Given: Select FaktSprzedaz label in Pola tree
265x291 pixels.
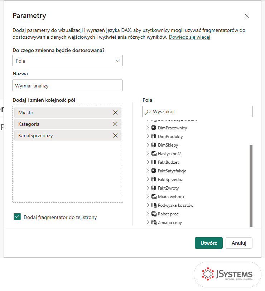Looking at the screenshot, I should pos(170,180).
